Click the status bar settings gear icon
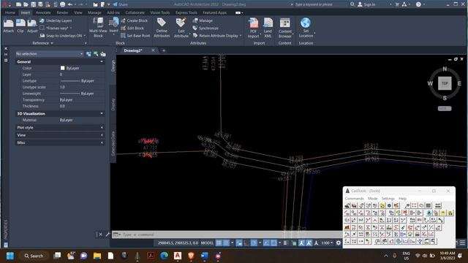 pyautogui.click(x=338, y=243)
